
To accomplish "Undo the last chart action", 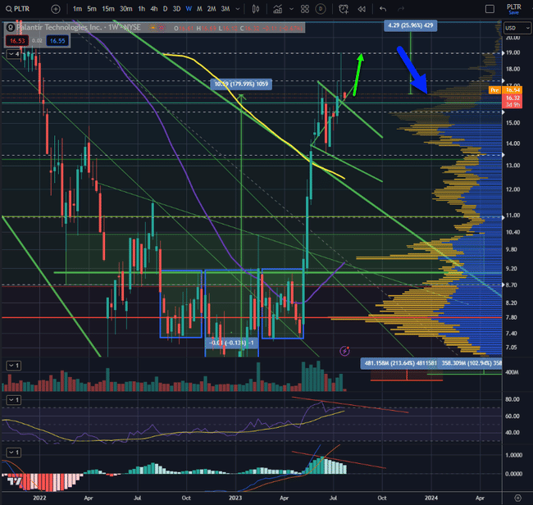I will [382, 8].
